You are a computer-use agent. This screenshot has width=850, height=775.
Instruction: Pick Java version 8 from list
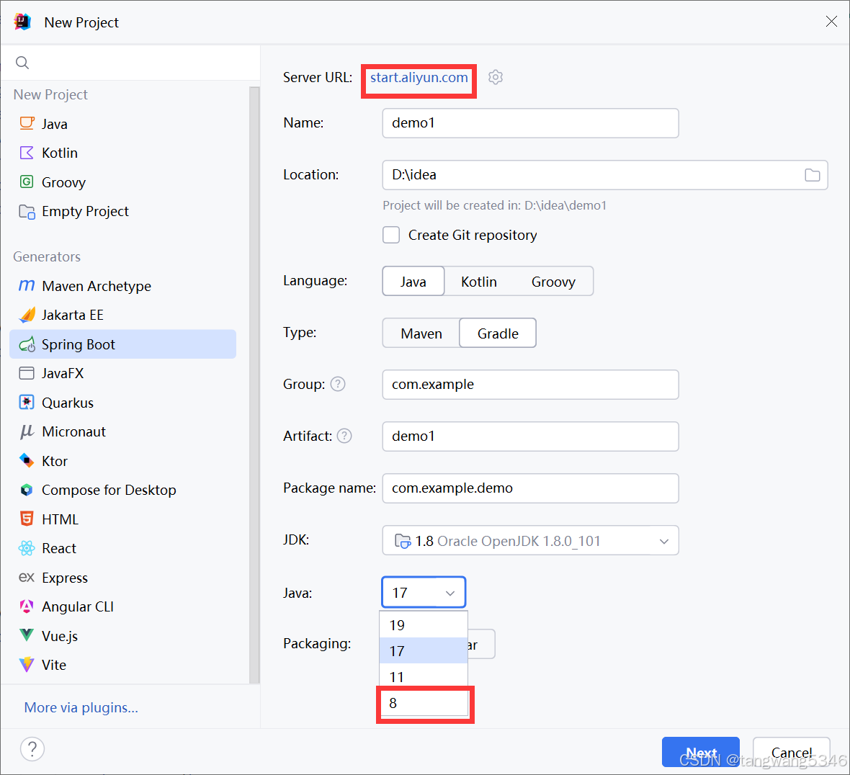tap(424, 703)
